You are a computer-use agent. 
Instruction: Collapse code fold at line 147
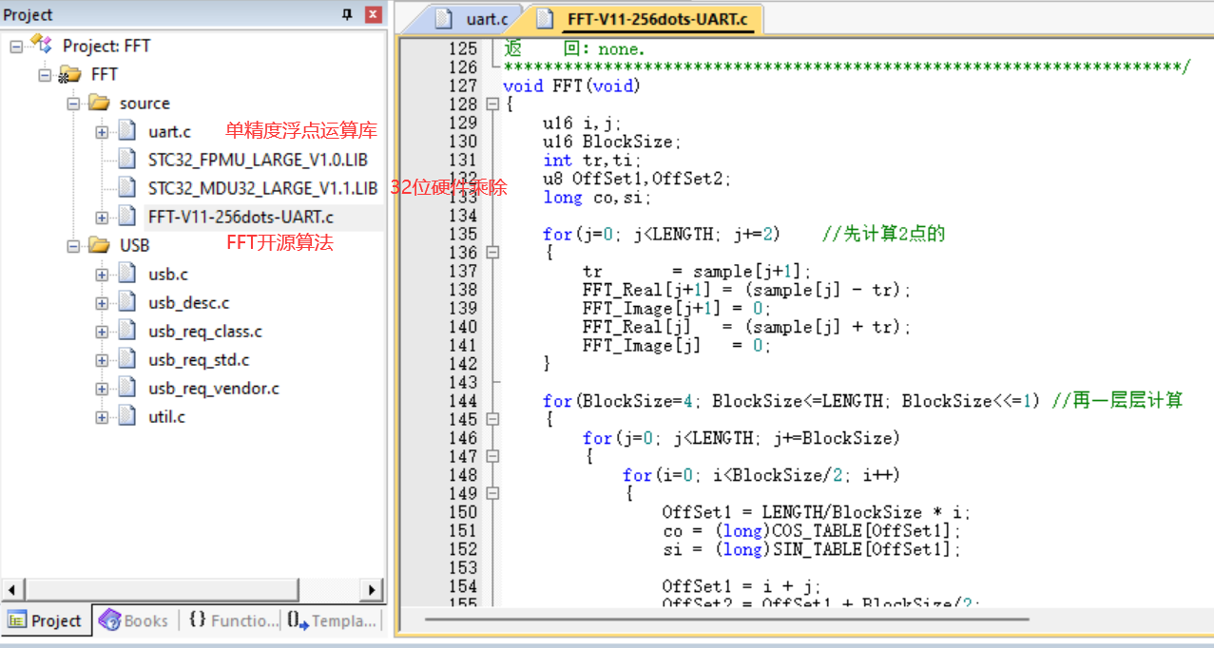[x=492, y=456]
